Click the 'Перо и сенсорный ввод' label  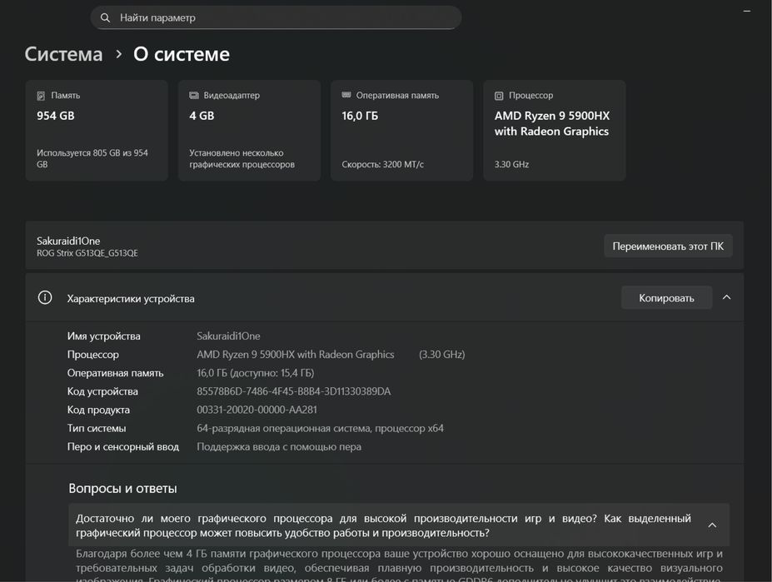click(123, 446)
